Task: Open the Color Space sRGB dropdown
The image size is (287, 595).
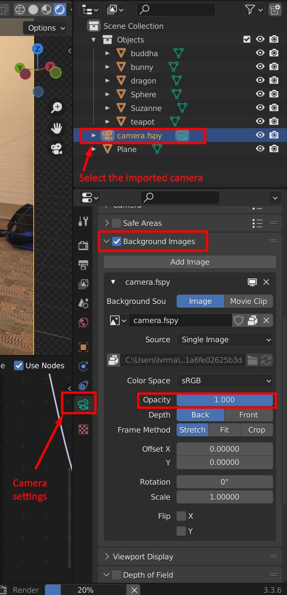Action: coord(225,381)
